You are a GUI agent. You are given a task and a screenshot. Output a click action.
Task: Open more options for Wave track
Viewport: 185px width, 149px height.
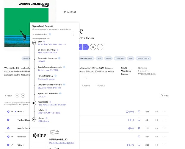click(164, 111)
